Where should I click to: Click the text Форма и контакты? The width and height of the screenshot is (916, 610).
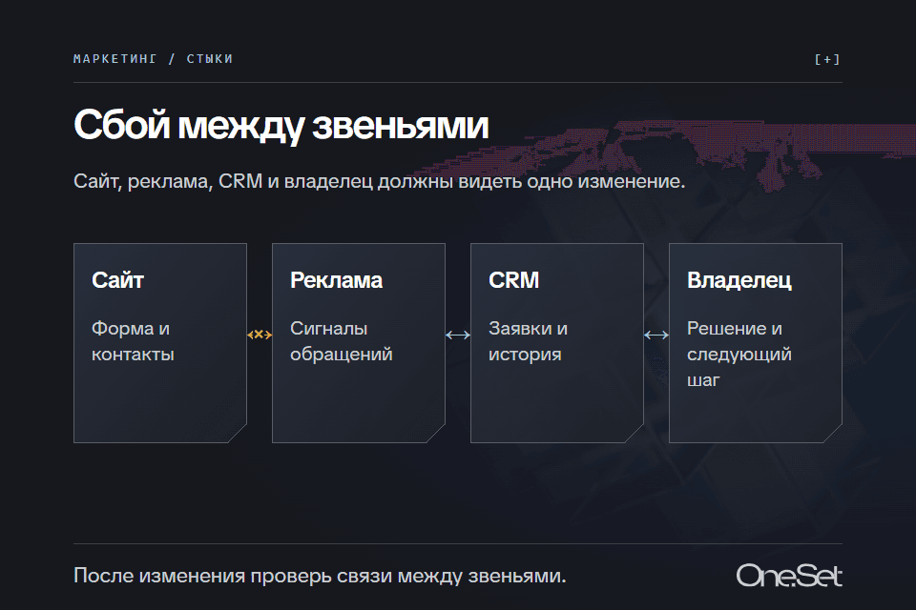click(x=133, y=341)
